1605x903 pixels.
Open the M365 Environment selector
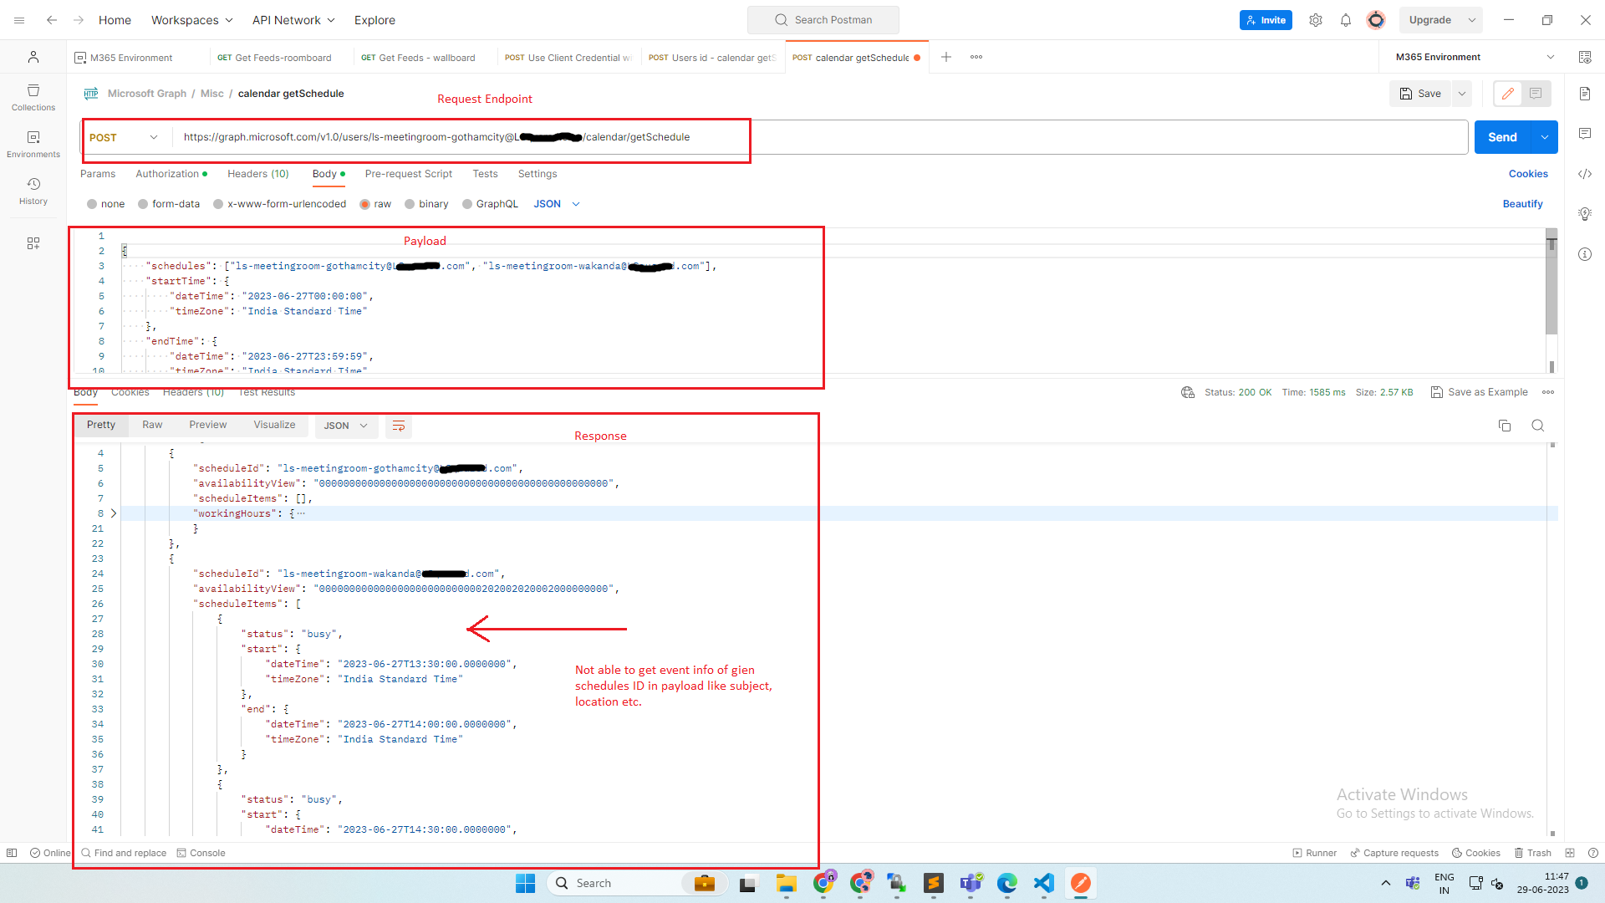[1475, 57]
